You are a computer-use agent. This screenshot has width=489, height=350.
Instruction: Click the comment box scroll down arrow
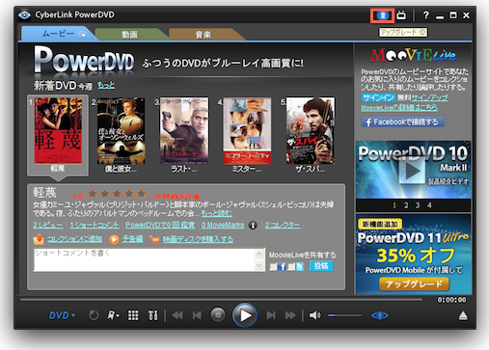tap(259, 265)
